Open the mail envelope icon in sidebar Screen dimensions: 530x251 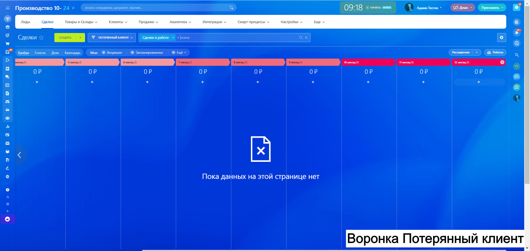pyautogui.click(x=7, y=110)
